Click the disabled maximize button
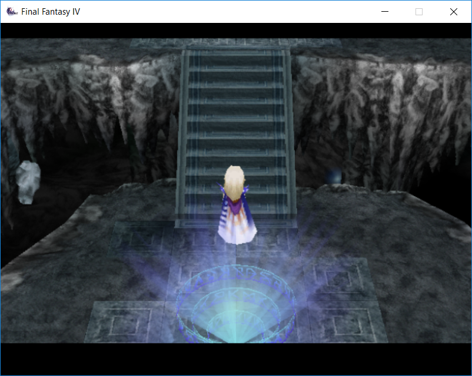The height and width of the screenshot is (376, 472). (x=418, y=11)
